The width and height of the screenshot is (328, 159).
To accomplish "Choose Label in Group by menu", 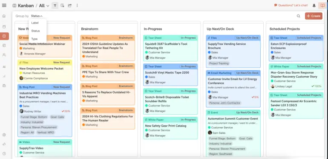I will coord(35,23).
